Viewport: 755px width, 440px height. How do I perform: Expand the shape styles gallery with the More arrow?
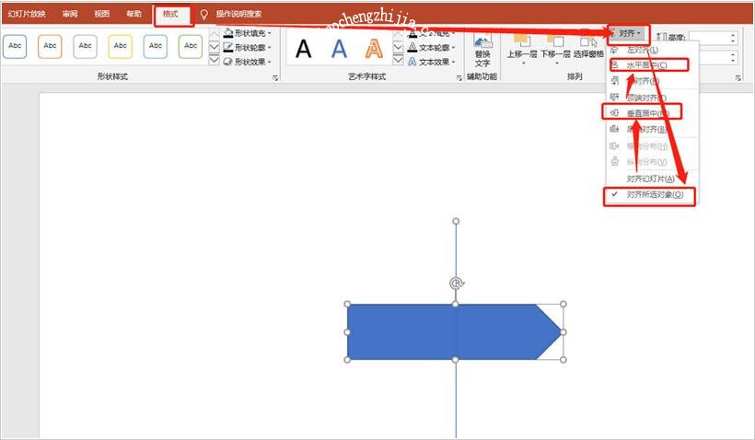tap(215, 60)
